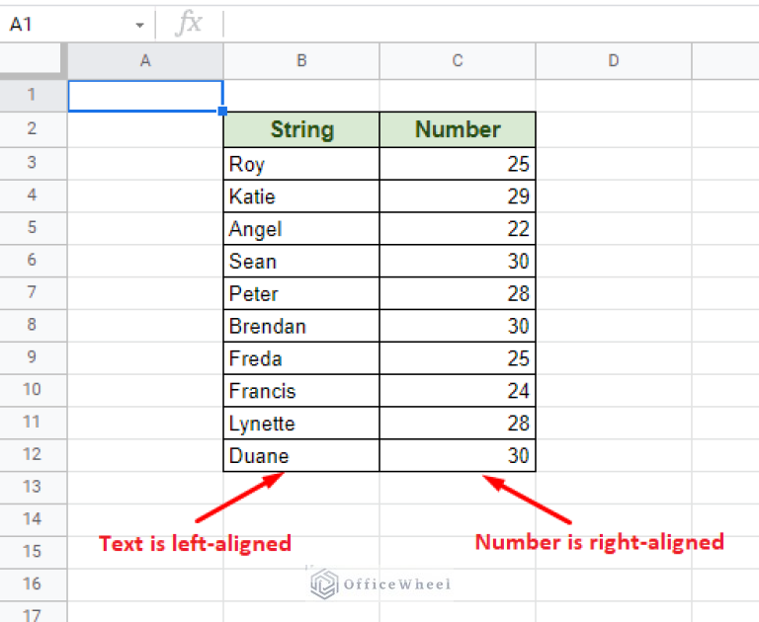Click the fx formula icon
Screen dimensions: 759x622
(x=188, y=24)
